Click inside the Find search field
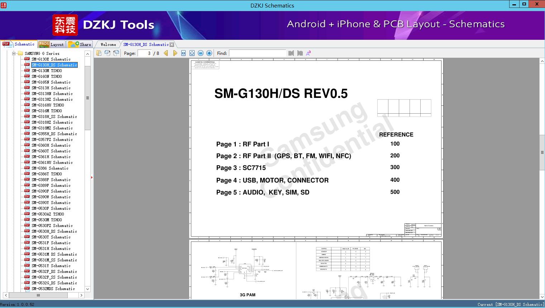The height and width of the screenshot is (308, 545). coord(258,53)
